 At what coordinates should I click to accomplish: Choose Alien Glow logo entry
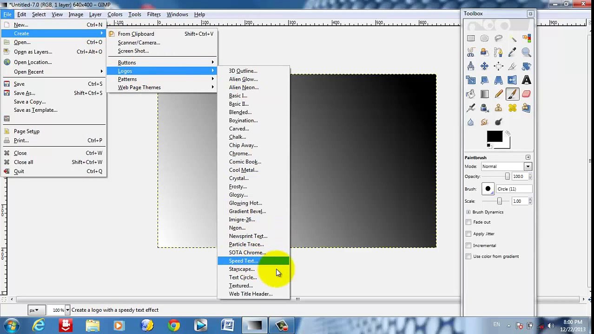(x=253, y=79)
